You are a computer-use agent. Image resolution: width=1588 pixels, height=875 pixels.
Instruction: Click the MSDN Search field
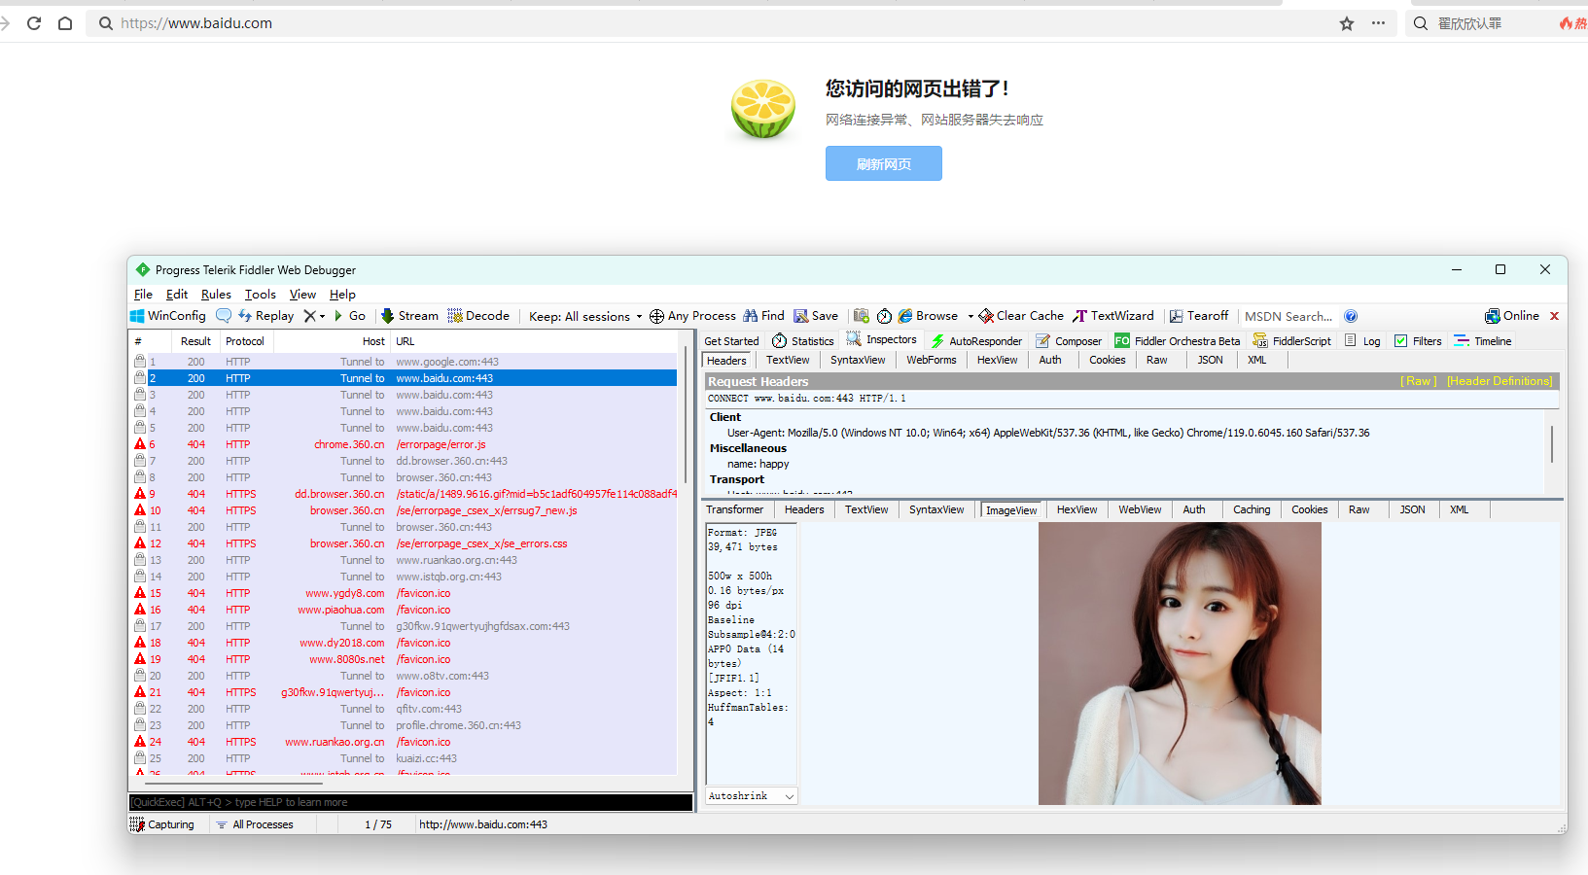(1288, 316)
